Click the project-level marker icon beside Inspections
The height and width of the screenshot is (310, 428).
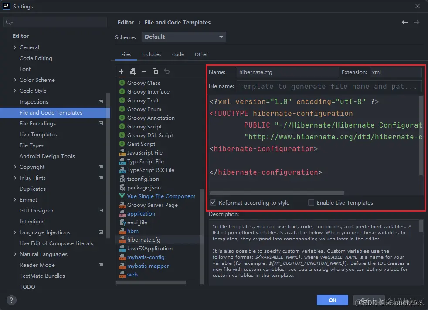[x=101, y=101]
